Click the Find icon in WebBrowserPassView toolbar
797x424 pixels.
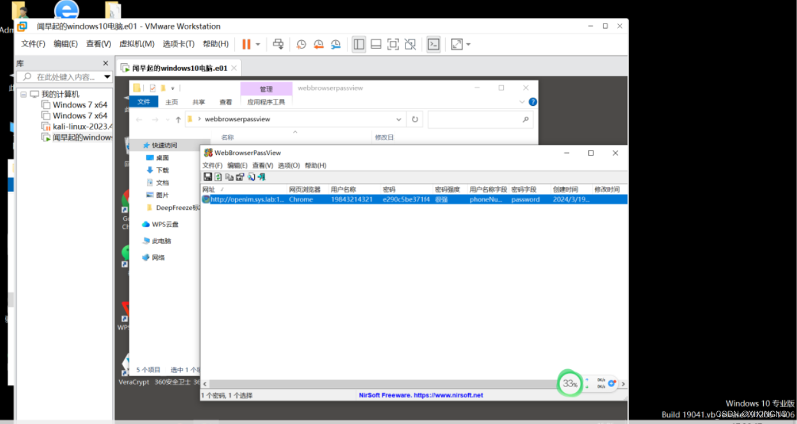coord(252,177)
